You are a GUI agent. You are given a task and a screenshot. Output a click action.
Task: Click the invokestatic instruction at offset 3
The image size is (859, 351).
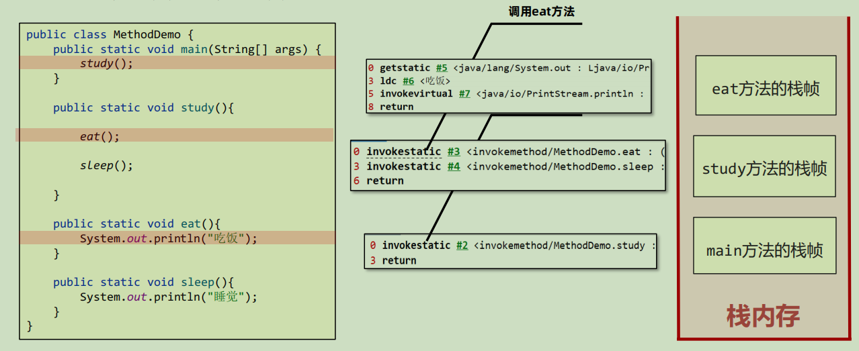(x=404, y=166)
